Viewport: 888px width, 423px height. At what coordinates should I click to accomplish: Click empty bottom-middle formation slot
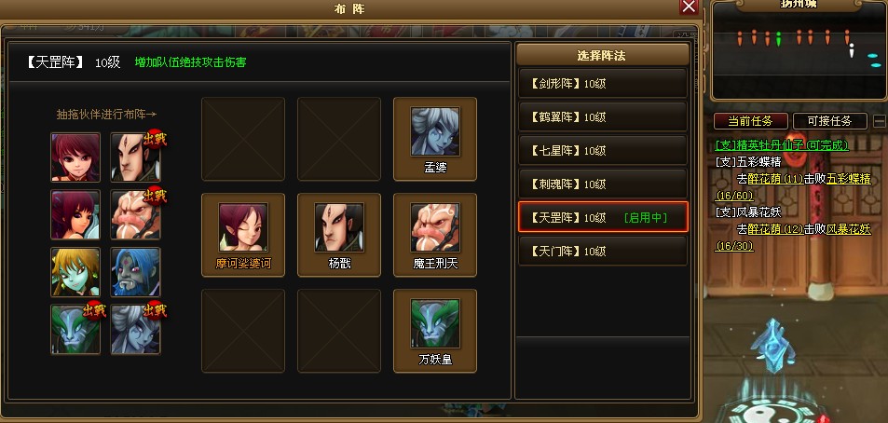tap(339, 331)
